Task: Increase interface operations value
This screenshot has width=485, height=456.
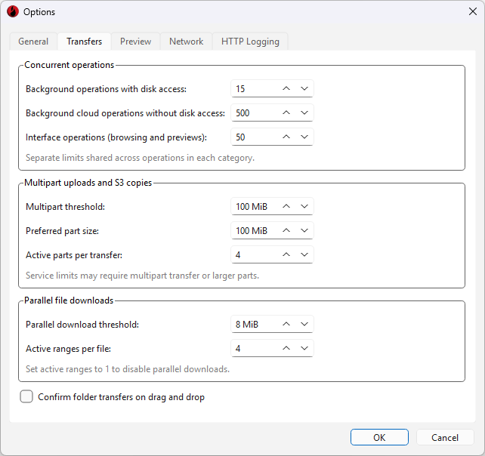Action: coord(286,137)
